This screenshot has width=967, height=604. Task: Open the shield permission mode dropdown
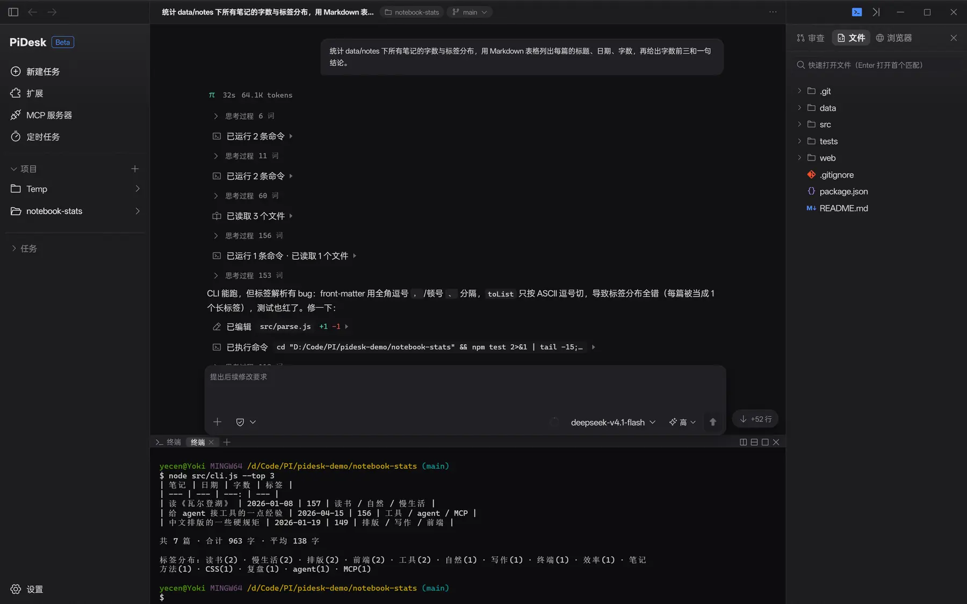click(246, 422)
